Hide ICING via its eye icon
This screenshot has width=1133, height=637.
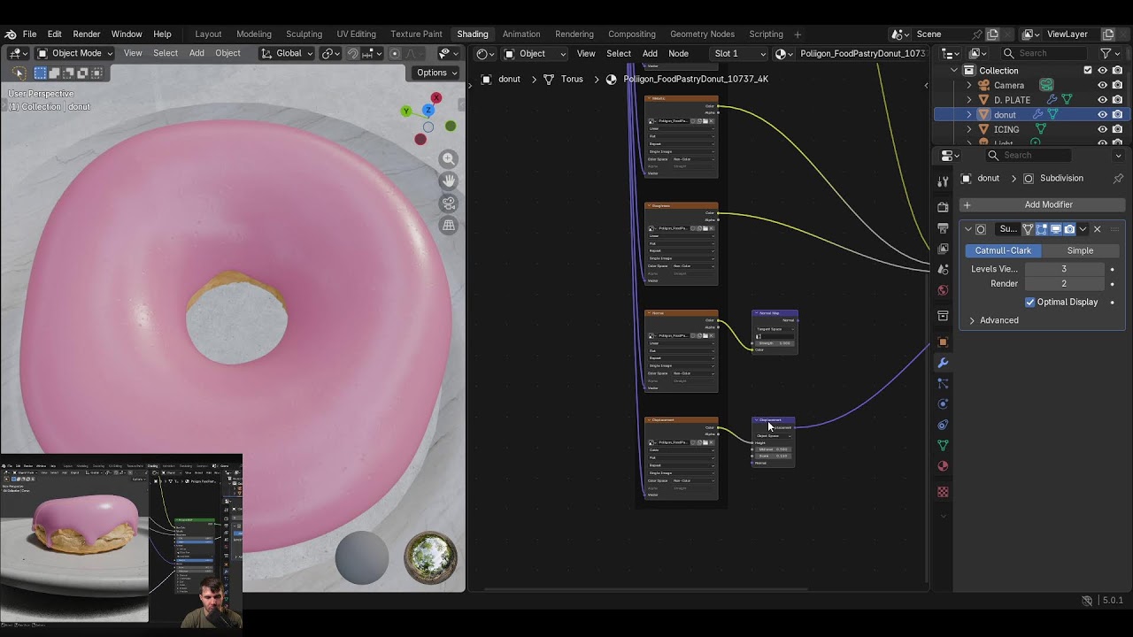tap(1103, 129)
